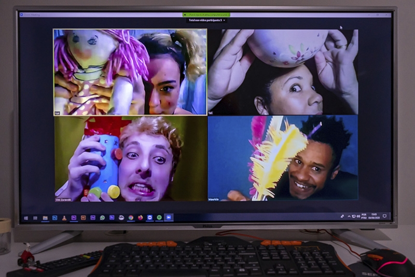The image size is (415, 277).
Task: Select the active Zoom taskbar icon
Action: 169,217
